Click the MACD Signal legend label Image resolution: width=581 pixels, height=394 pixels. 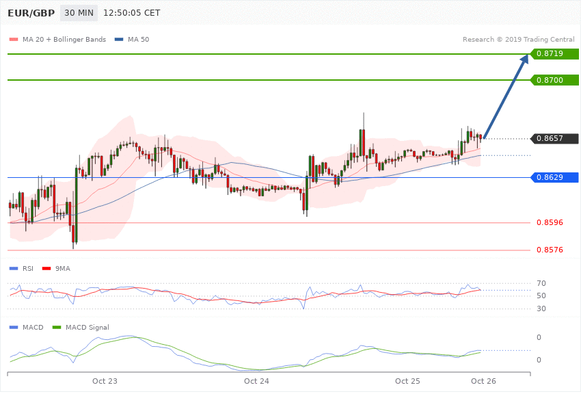[87, 328]
